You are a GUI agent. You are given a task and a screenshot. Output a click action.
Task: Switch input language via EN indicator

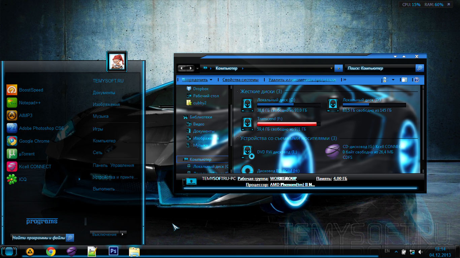387,251
